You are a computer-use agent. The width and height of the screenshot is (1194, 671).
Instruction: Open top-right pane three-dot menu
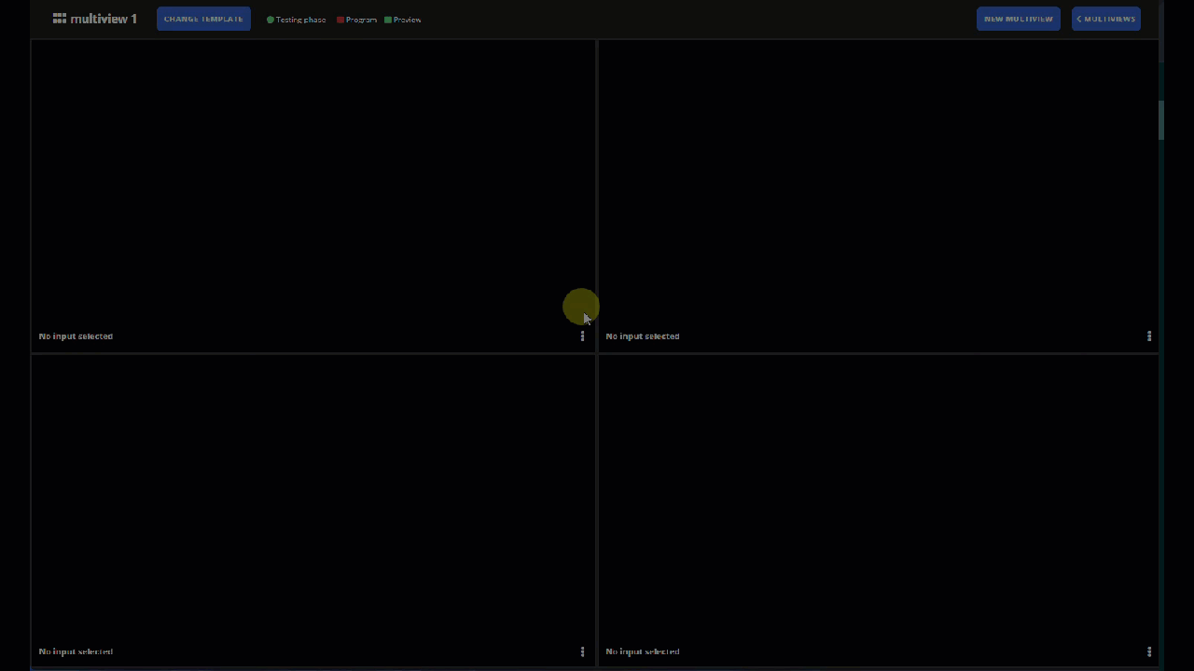[1148, 336]
